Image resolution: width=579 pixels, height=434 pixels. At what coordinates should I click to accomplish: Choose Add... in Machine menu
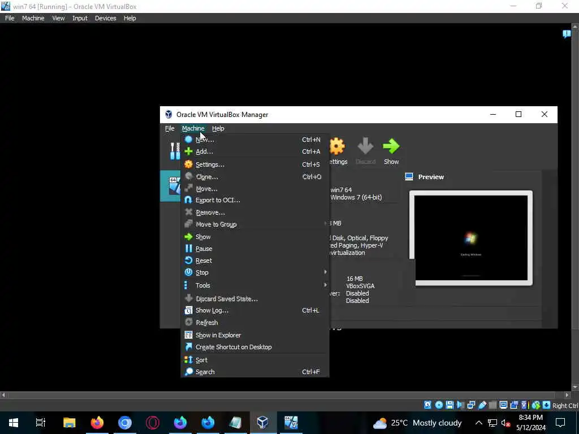click(x=255, y=151)
